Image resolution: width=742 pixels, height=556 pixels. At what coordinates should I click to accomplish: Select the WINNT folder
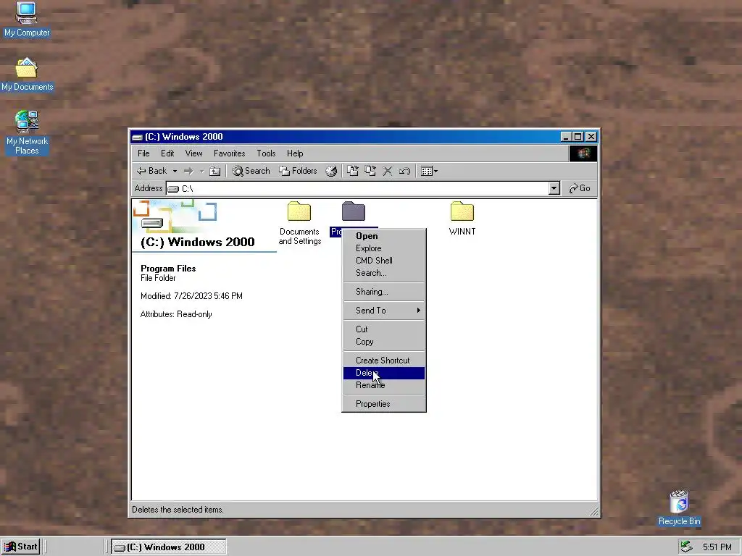(462, 219)
